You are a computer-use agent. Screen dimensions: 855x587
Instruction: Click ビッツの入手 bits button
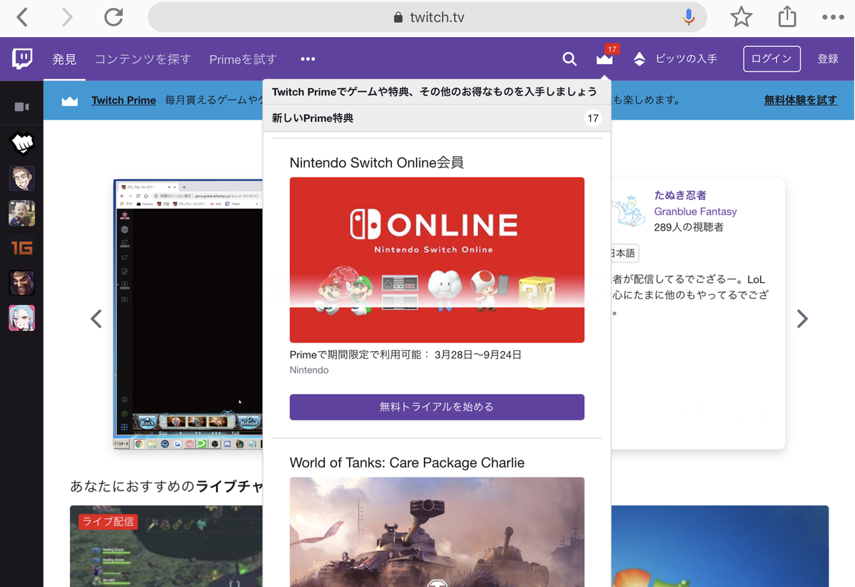[x=675, y=59]
